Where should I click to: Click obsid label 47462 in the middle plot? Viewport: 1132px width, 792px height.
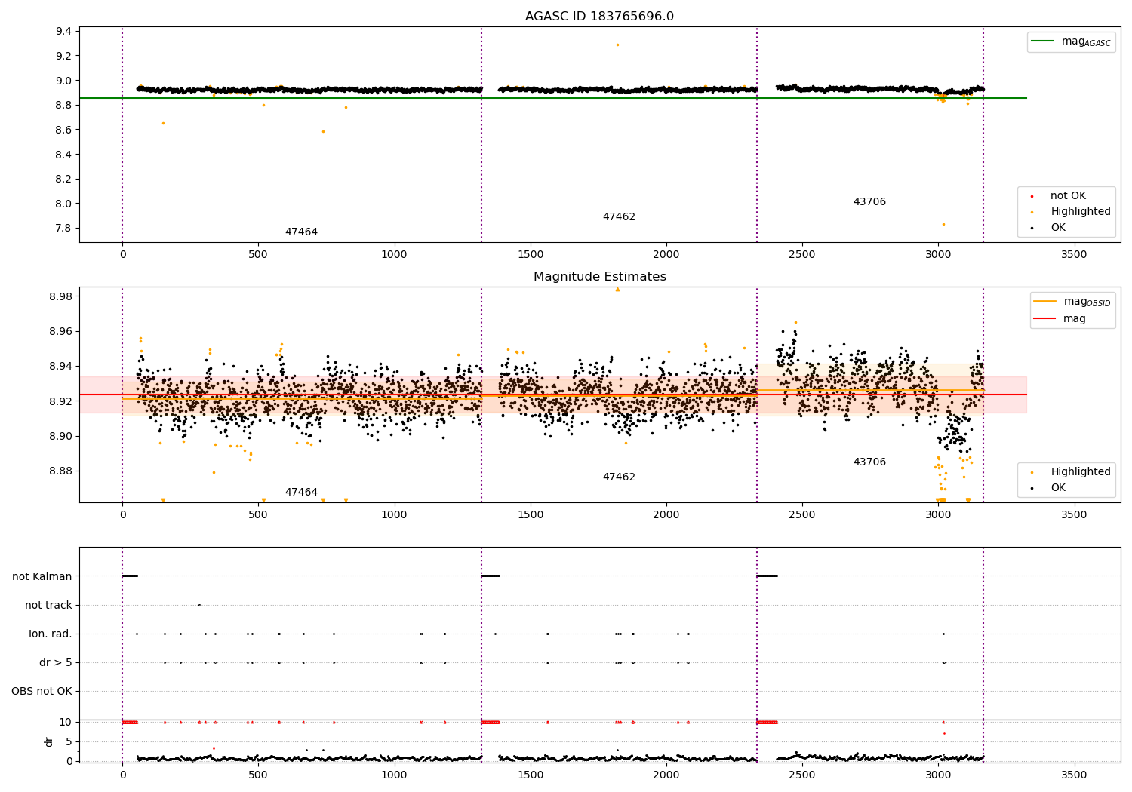(x=619, y=477)
